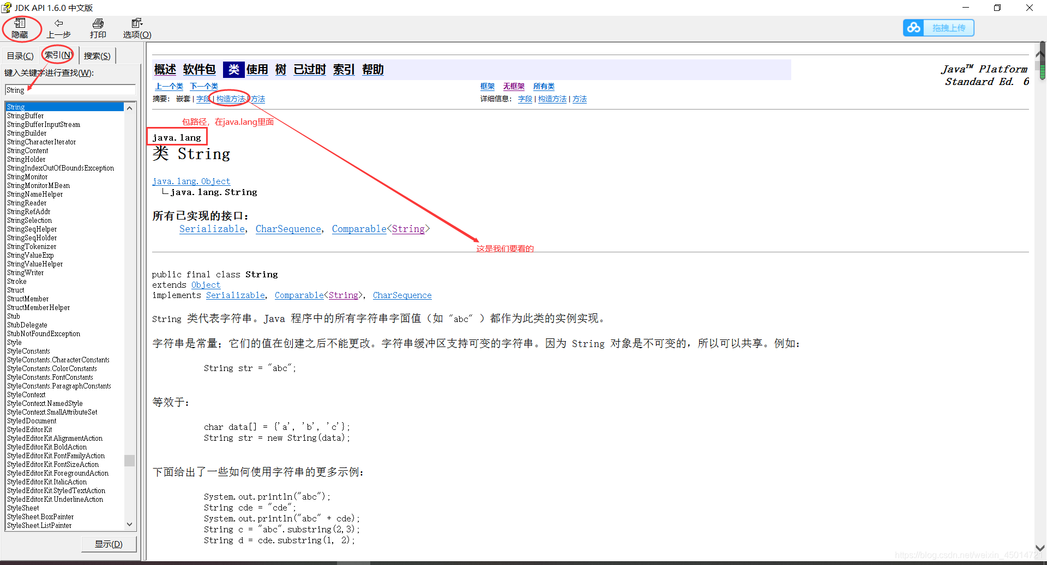The width and height of the screenshot is (1047, 565).
Task: Go to 下一个类 next class
Action: pos(204,86)
